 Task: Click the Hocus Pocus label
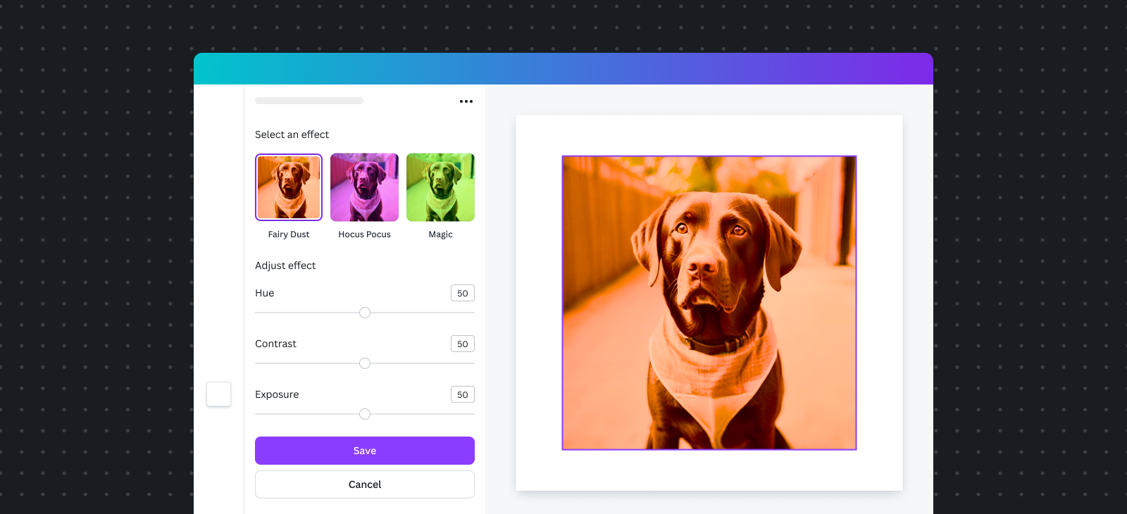(364, 234)
